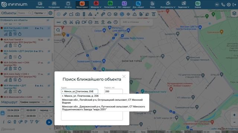Start route playback with the blue play button
The height and width of the screenshot is (133, 238).
click(49, 122)
